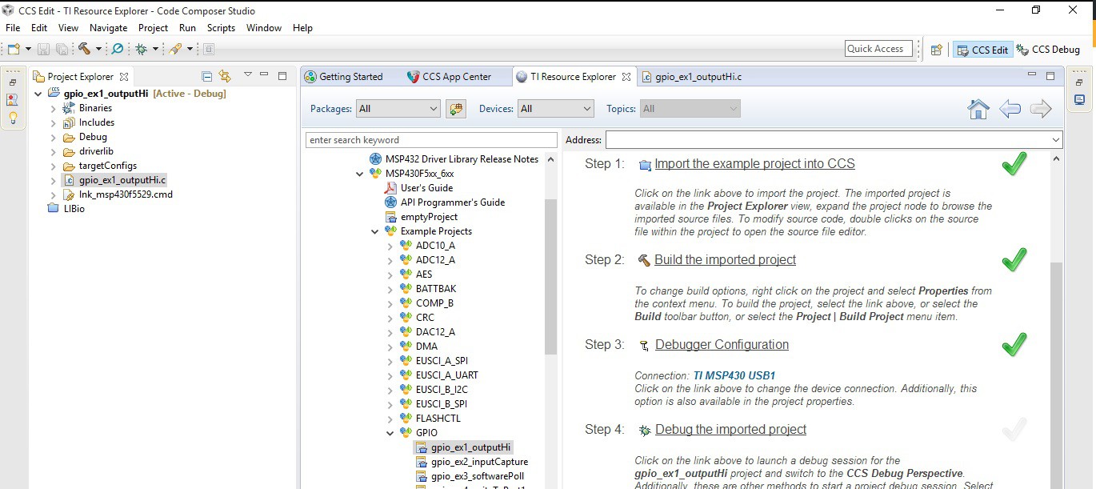The image size is (1096, 489).
Task: Click the Save All toolbar icon
Action: pos(62,49)
